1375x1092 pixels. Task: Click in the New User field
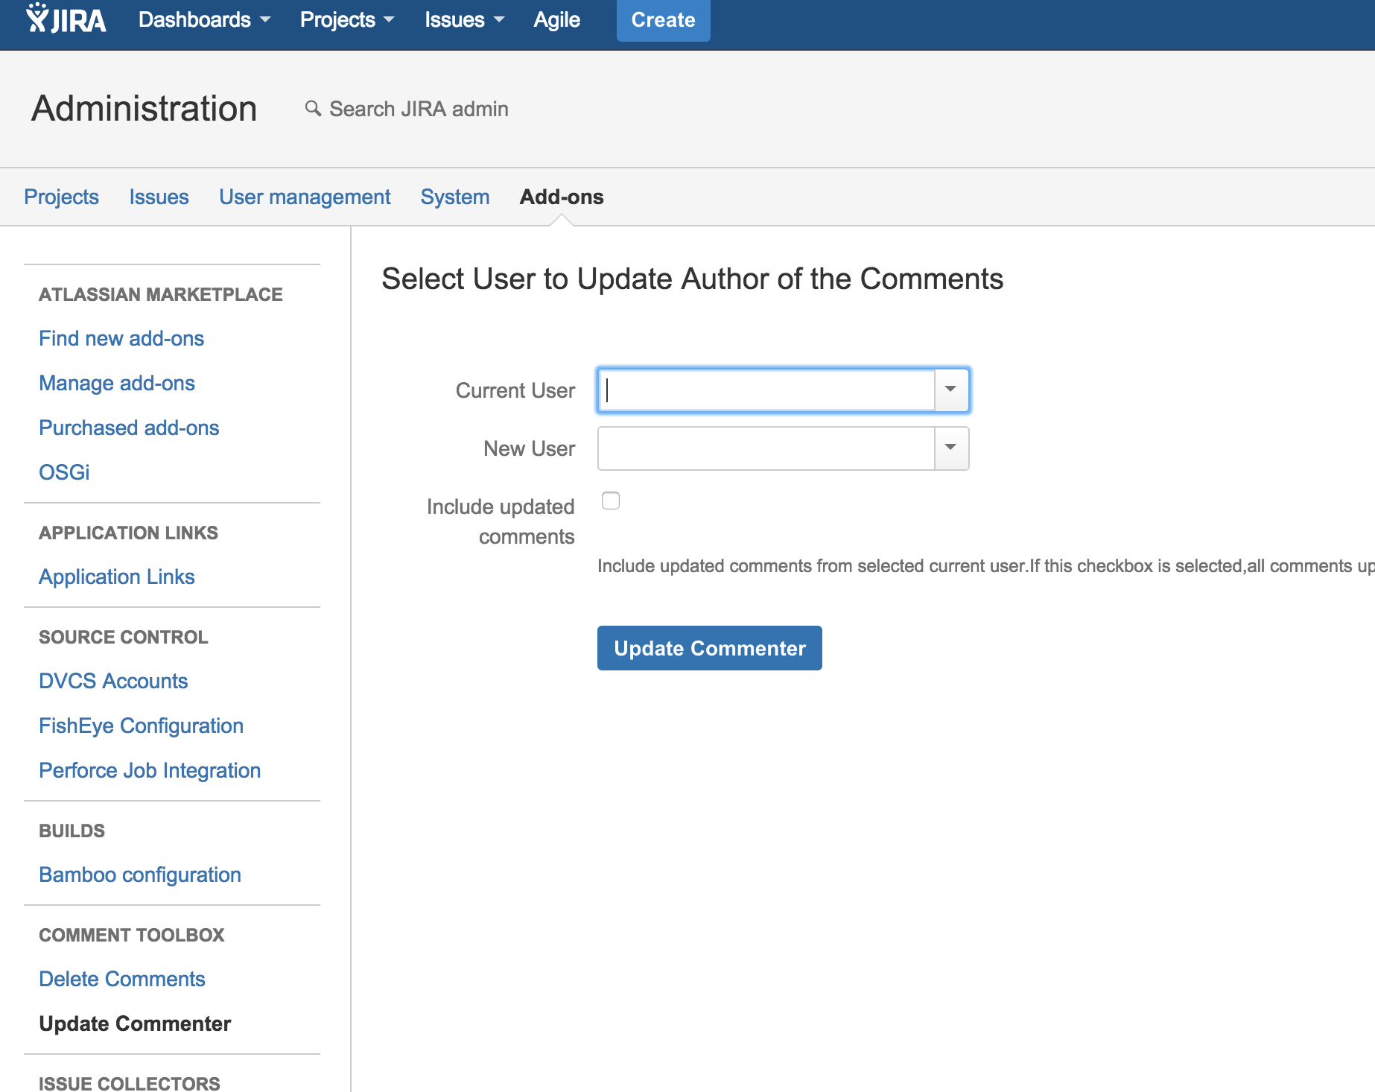tap(766, 448)
